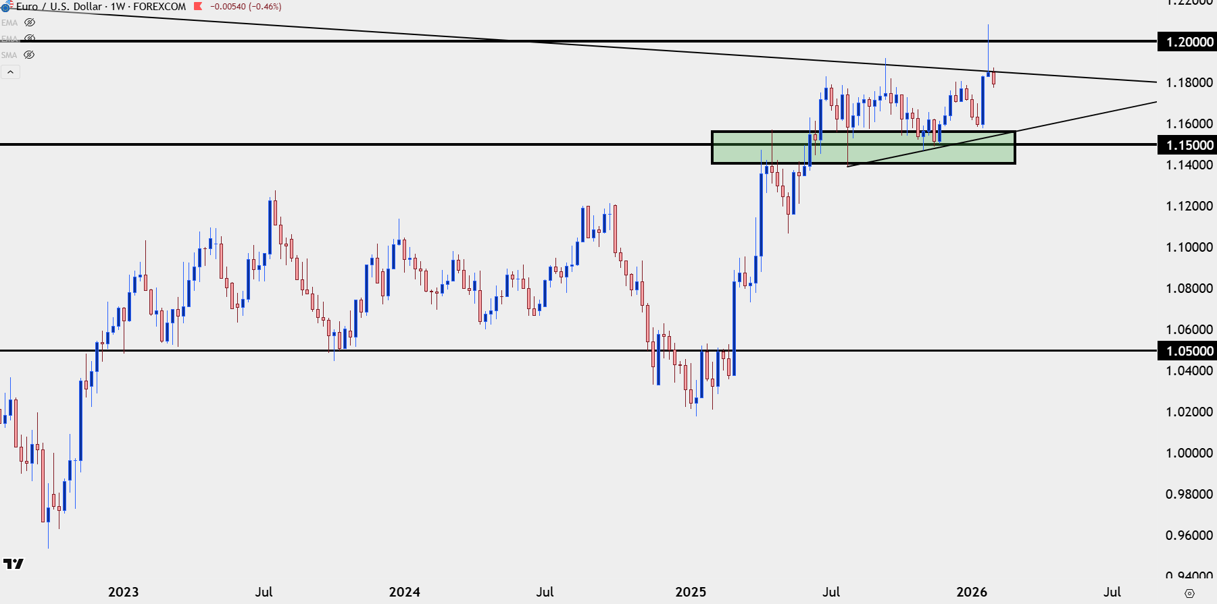Collapse the indicator legend with the chevron
Screen dimensions: 1217x604
(11, 72)
